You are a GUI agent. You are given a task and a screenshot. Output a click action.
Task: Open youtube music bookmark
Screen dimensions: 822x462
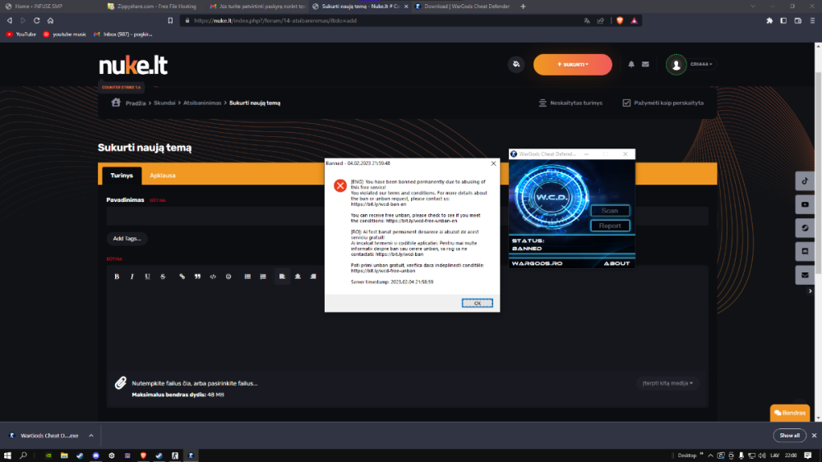coord(64,34)
